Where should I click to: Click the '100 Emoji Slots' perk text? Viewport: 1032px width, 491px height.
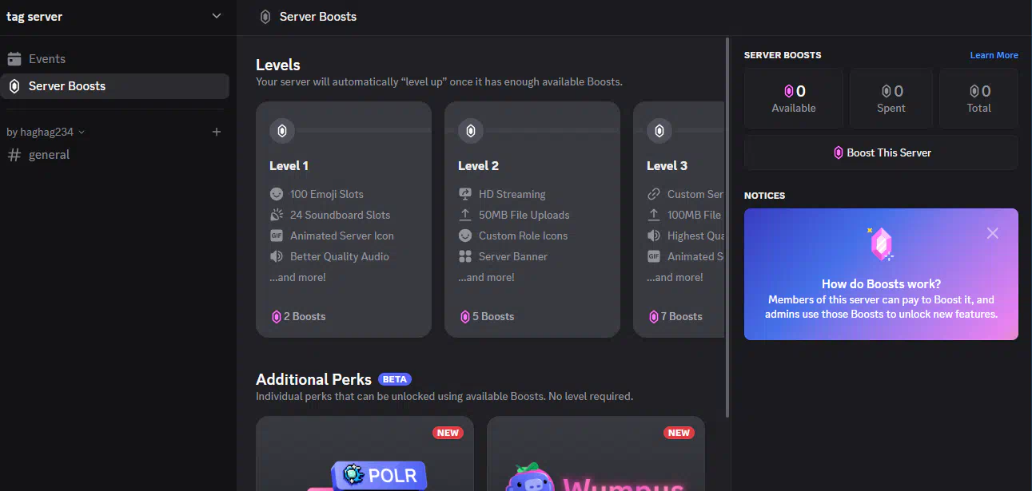tap(327, 194)
